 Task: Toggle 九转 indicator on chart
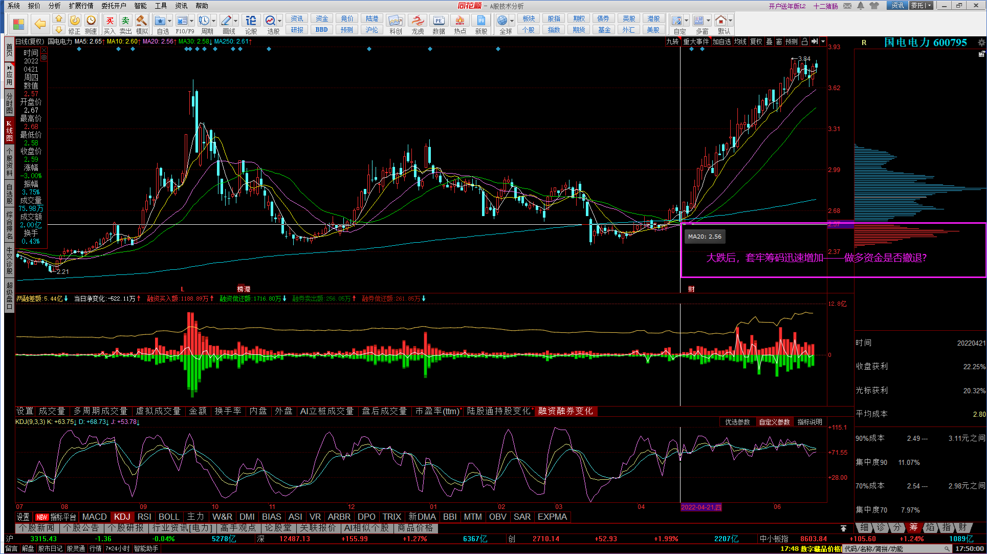tap(672, 41)
